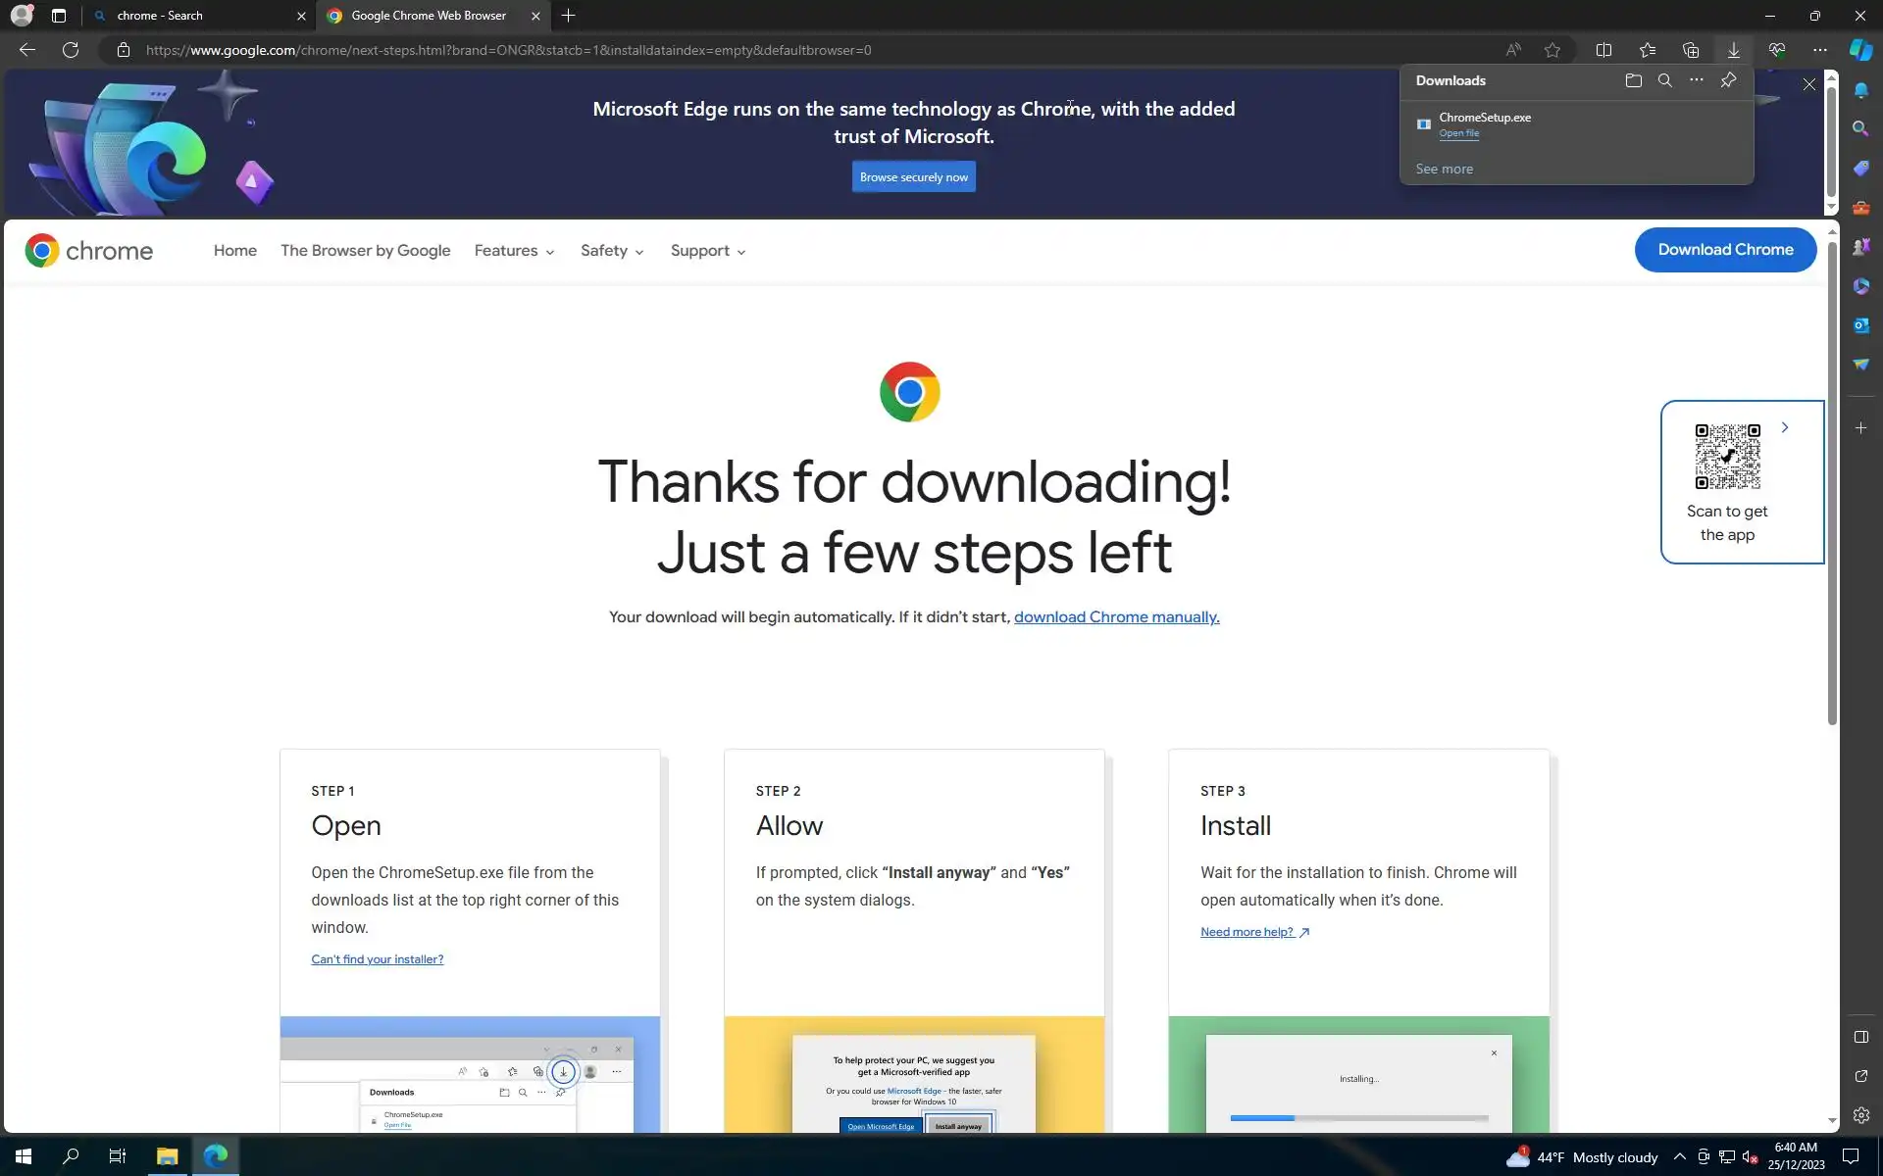Expand the Features dropdown menu
This screenshot has width=1883, height=1176.
[x=514, y=251]
